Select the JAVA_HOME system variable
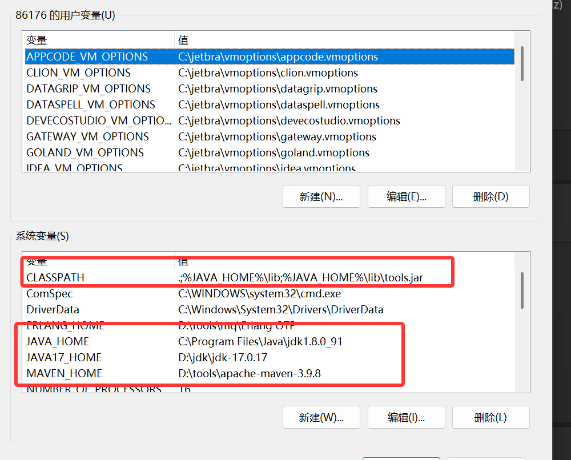Viewport: 571px width, 460px height. (58, 342)
